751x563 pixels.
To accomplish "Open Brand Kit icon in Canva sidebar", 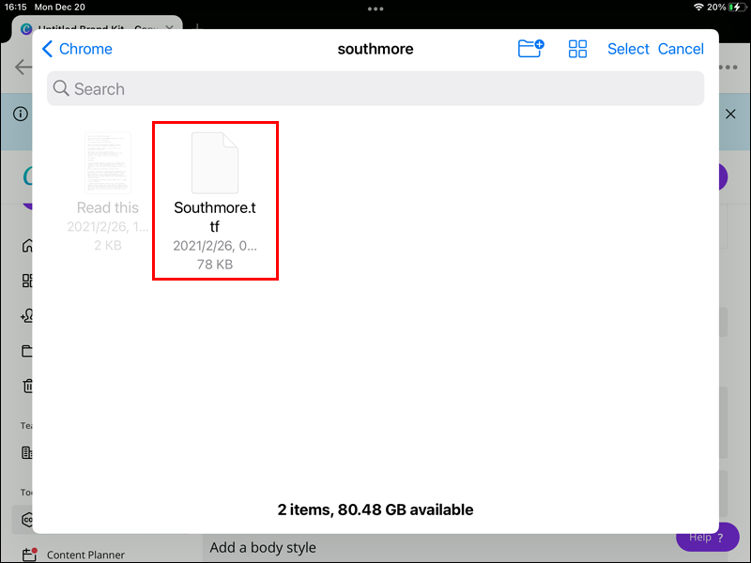I will tap(27, 520).
